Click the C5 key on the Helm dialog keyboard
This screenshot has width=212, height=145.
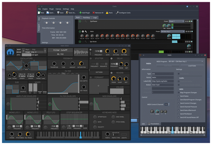[169, 130]
